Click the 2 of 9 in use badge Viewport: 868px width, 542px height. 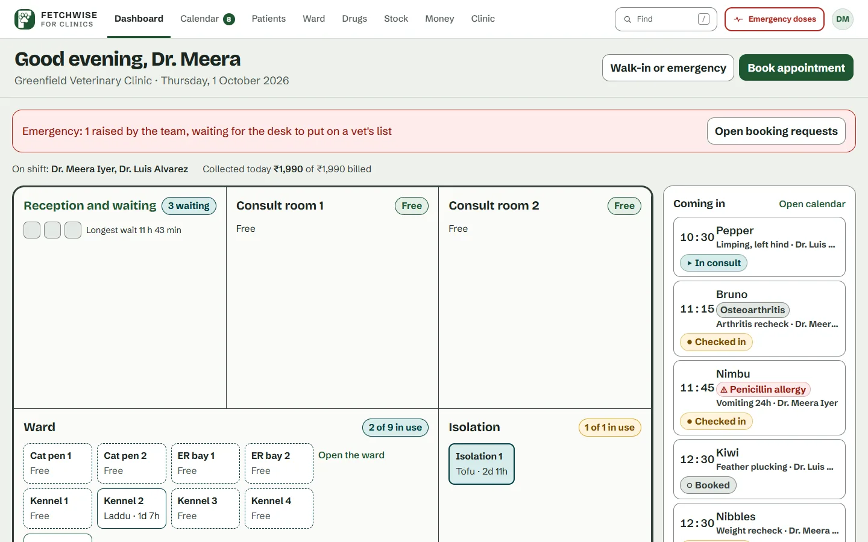click(395, 428)
